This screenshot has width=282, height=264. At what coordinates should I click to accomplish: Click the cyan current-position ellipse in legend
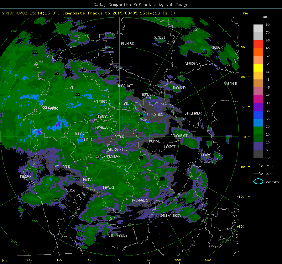[x=258, y=181]
